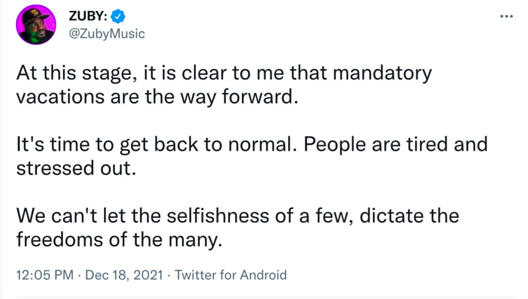Open ZUBY's profile picture avatar

[x=36, y=25]
